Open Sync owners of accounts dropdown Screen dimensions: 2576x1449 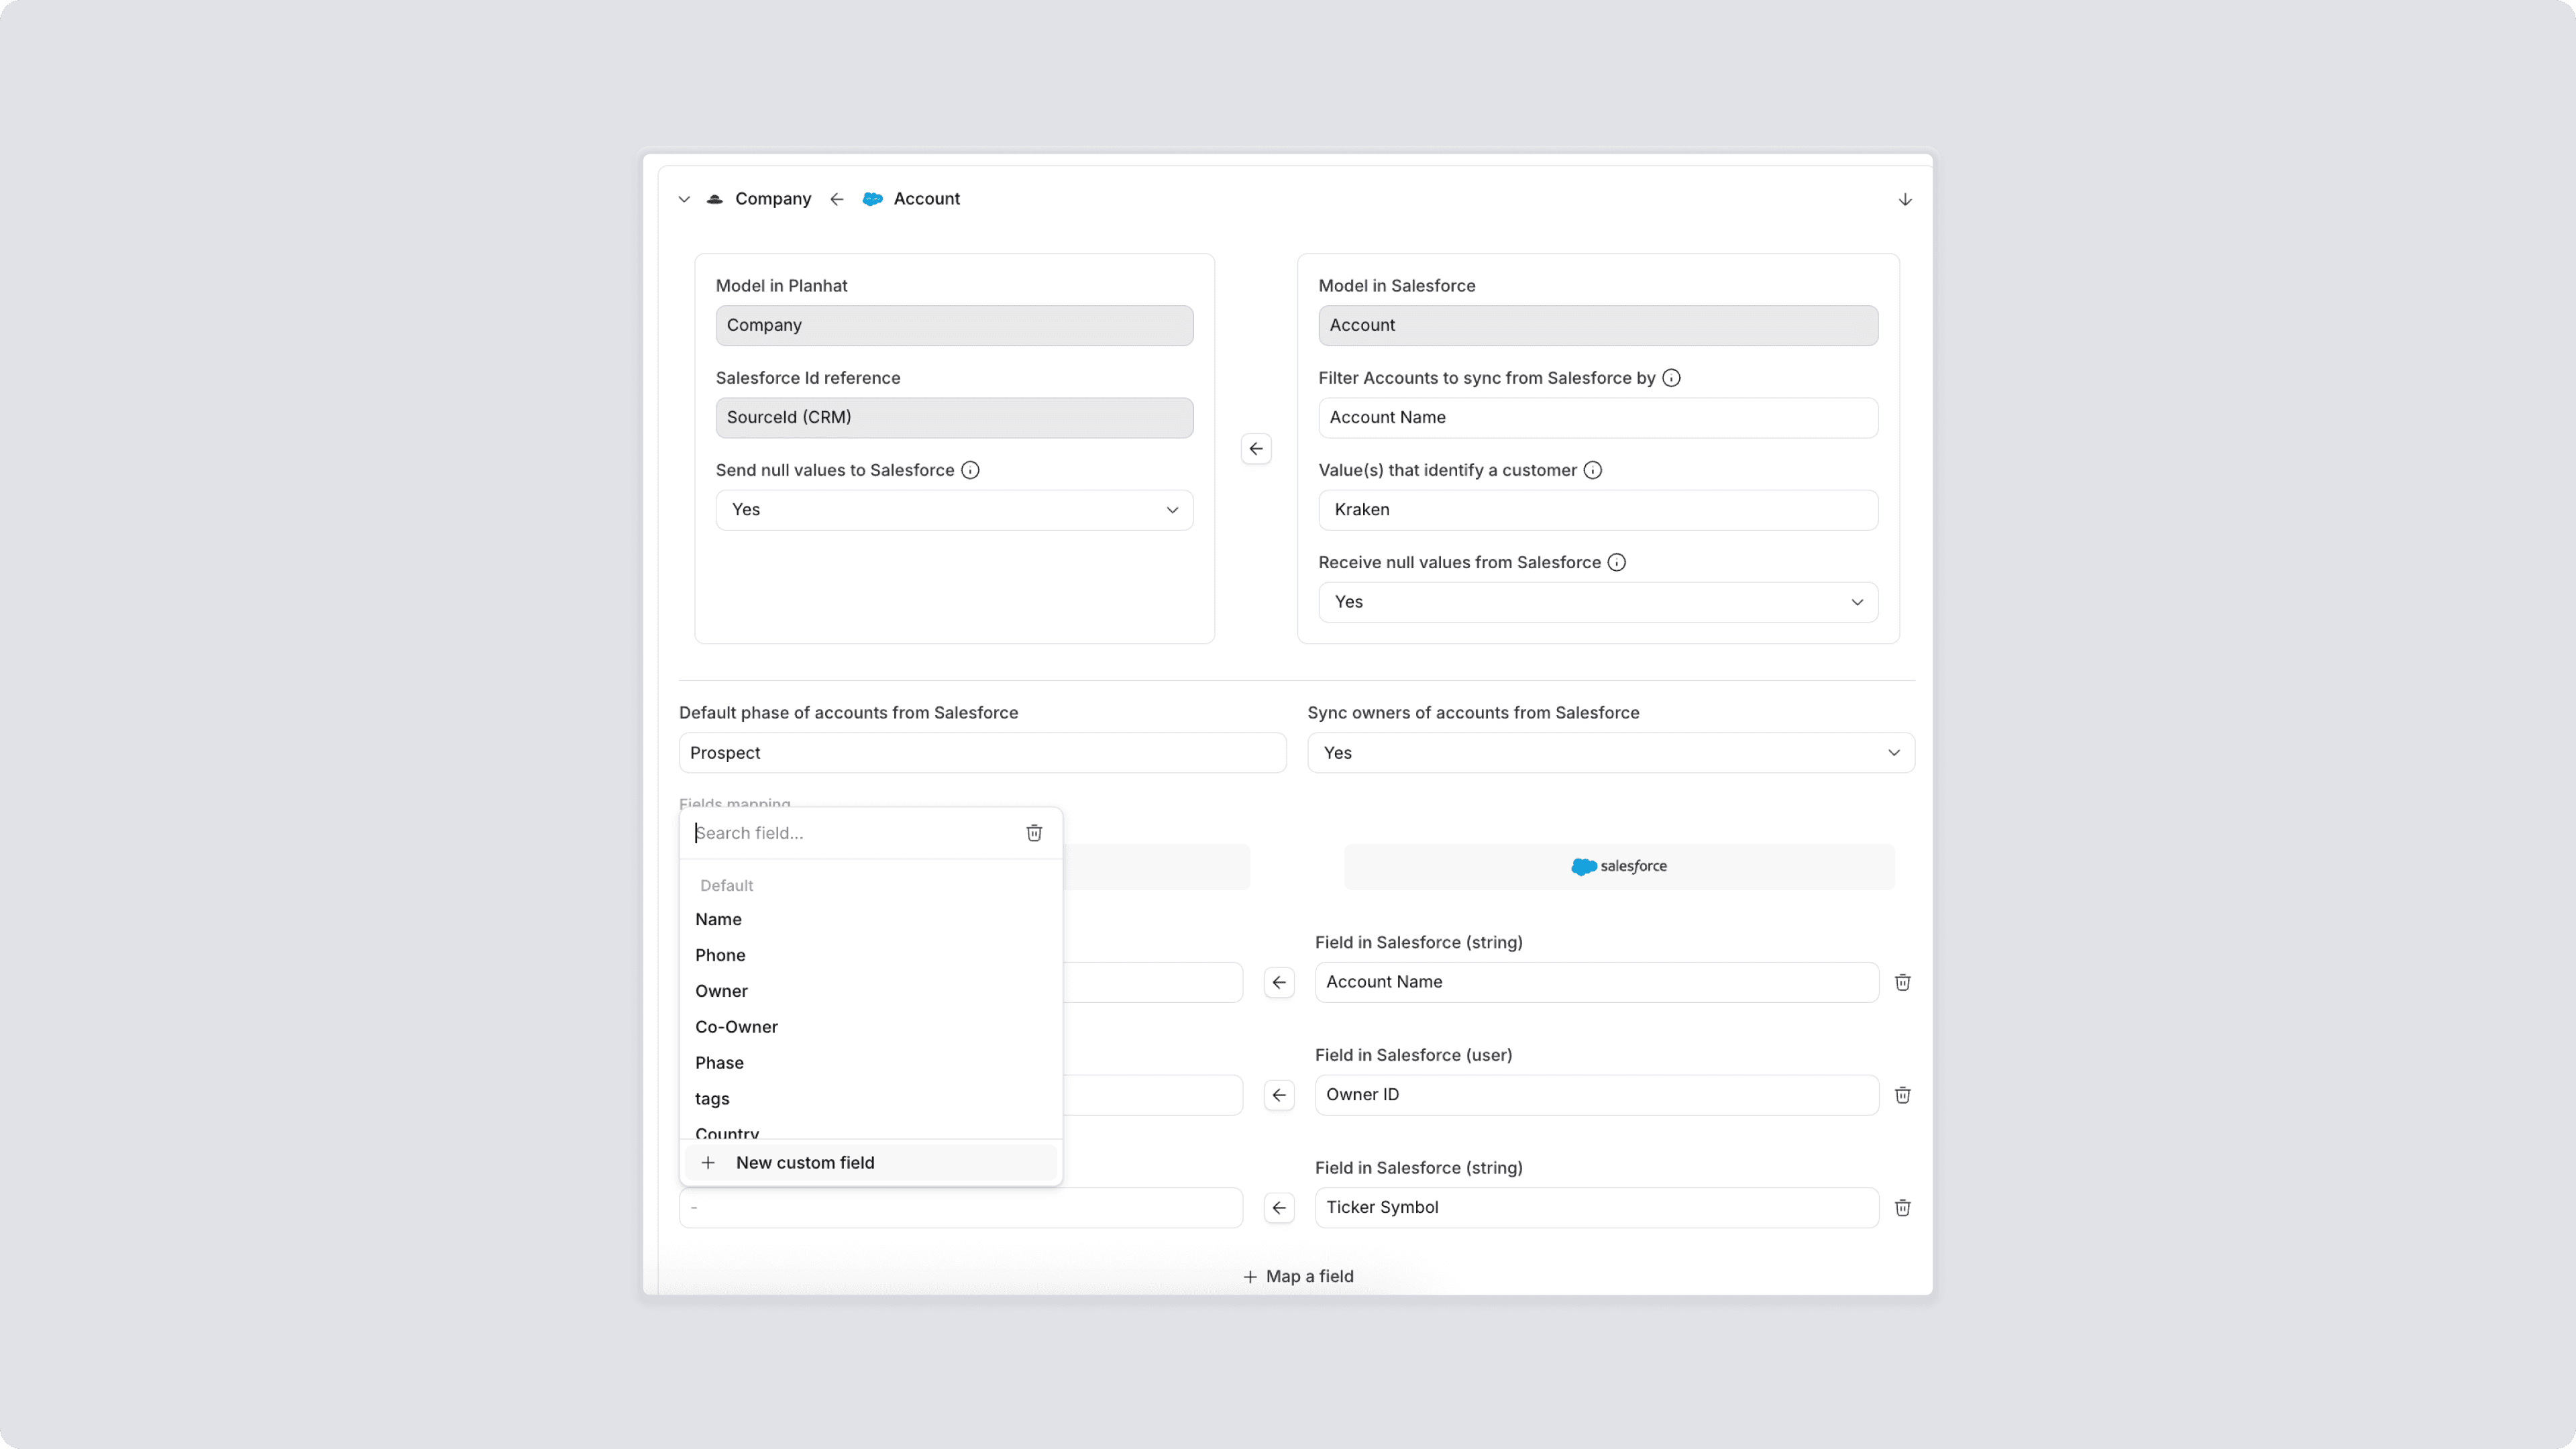click(x=1610, y=753)
